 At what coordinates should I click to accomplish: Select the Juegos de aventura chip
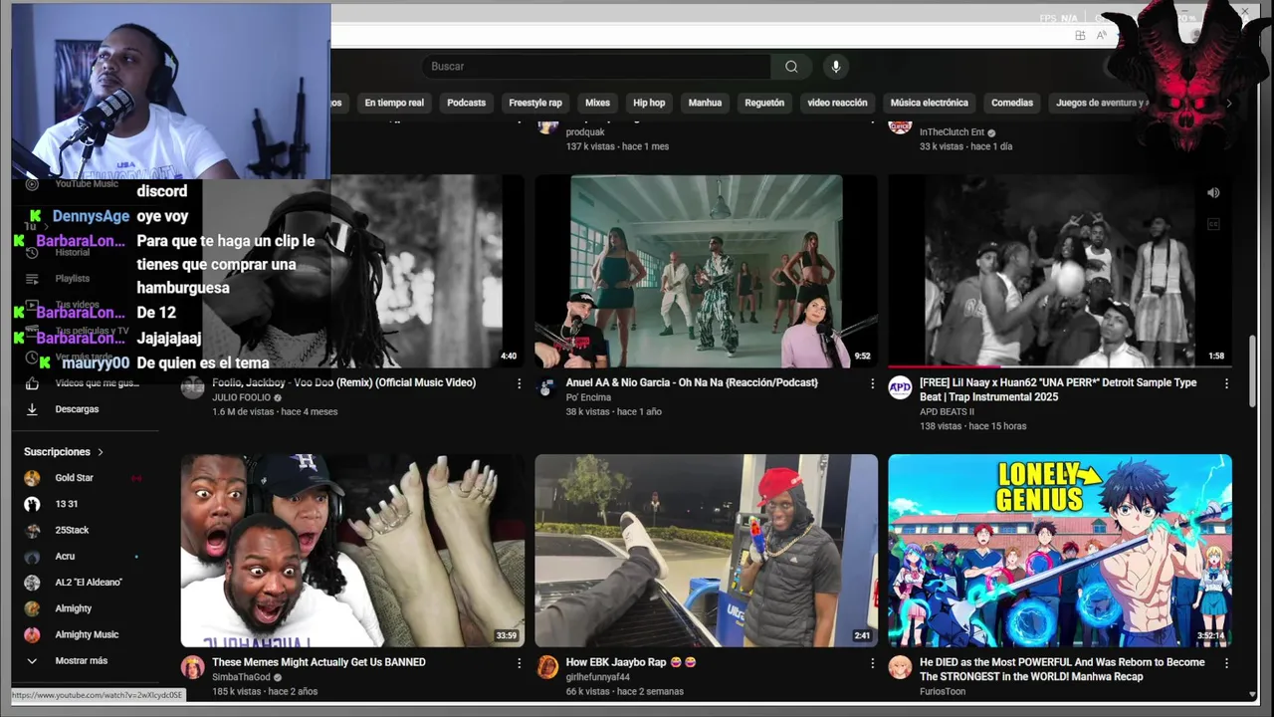[x=1101, y=103]
